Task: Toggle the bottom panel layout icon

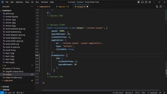Action: (x=142, y=2)
